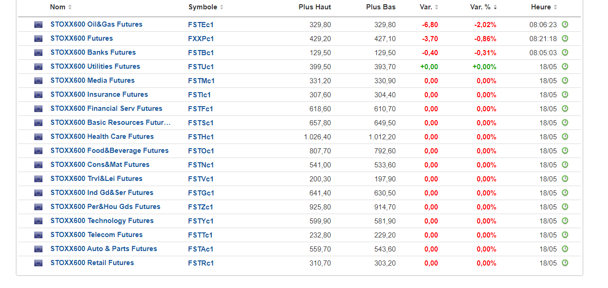The height and width of the screenshot is (288, 608).
Task: Click the flag icon beside Technology Futures
Action: (x=38, y=221)
